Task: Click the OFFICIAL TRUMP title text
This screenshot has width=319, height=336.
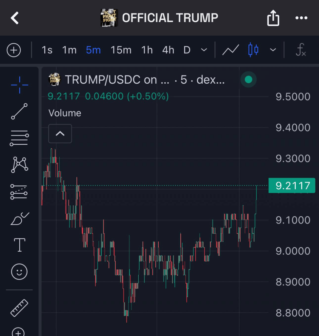Action: [x=170, y=18]
